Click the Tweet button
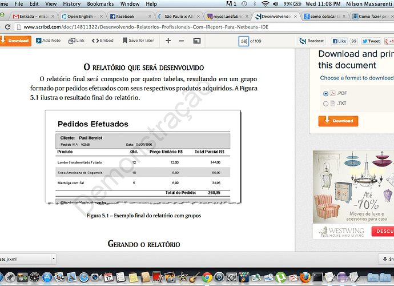This screenshot has width=394, height=286. (371, 41)
